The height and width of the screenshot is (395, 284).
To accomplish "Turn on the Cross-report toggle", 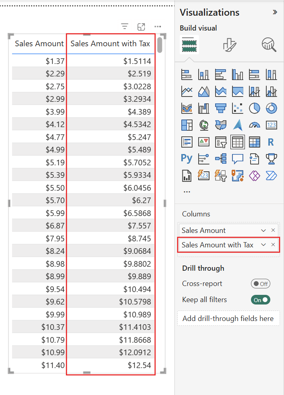I will click(x=260, y=284).
